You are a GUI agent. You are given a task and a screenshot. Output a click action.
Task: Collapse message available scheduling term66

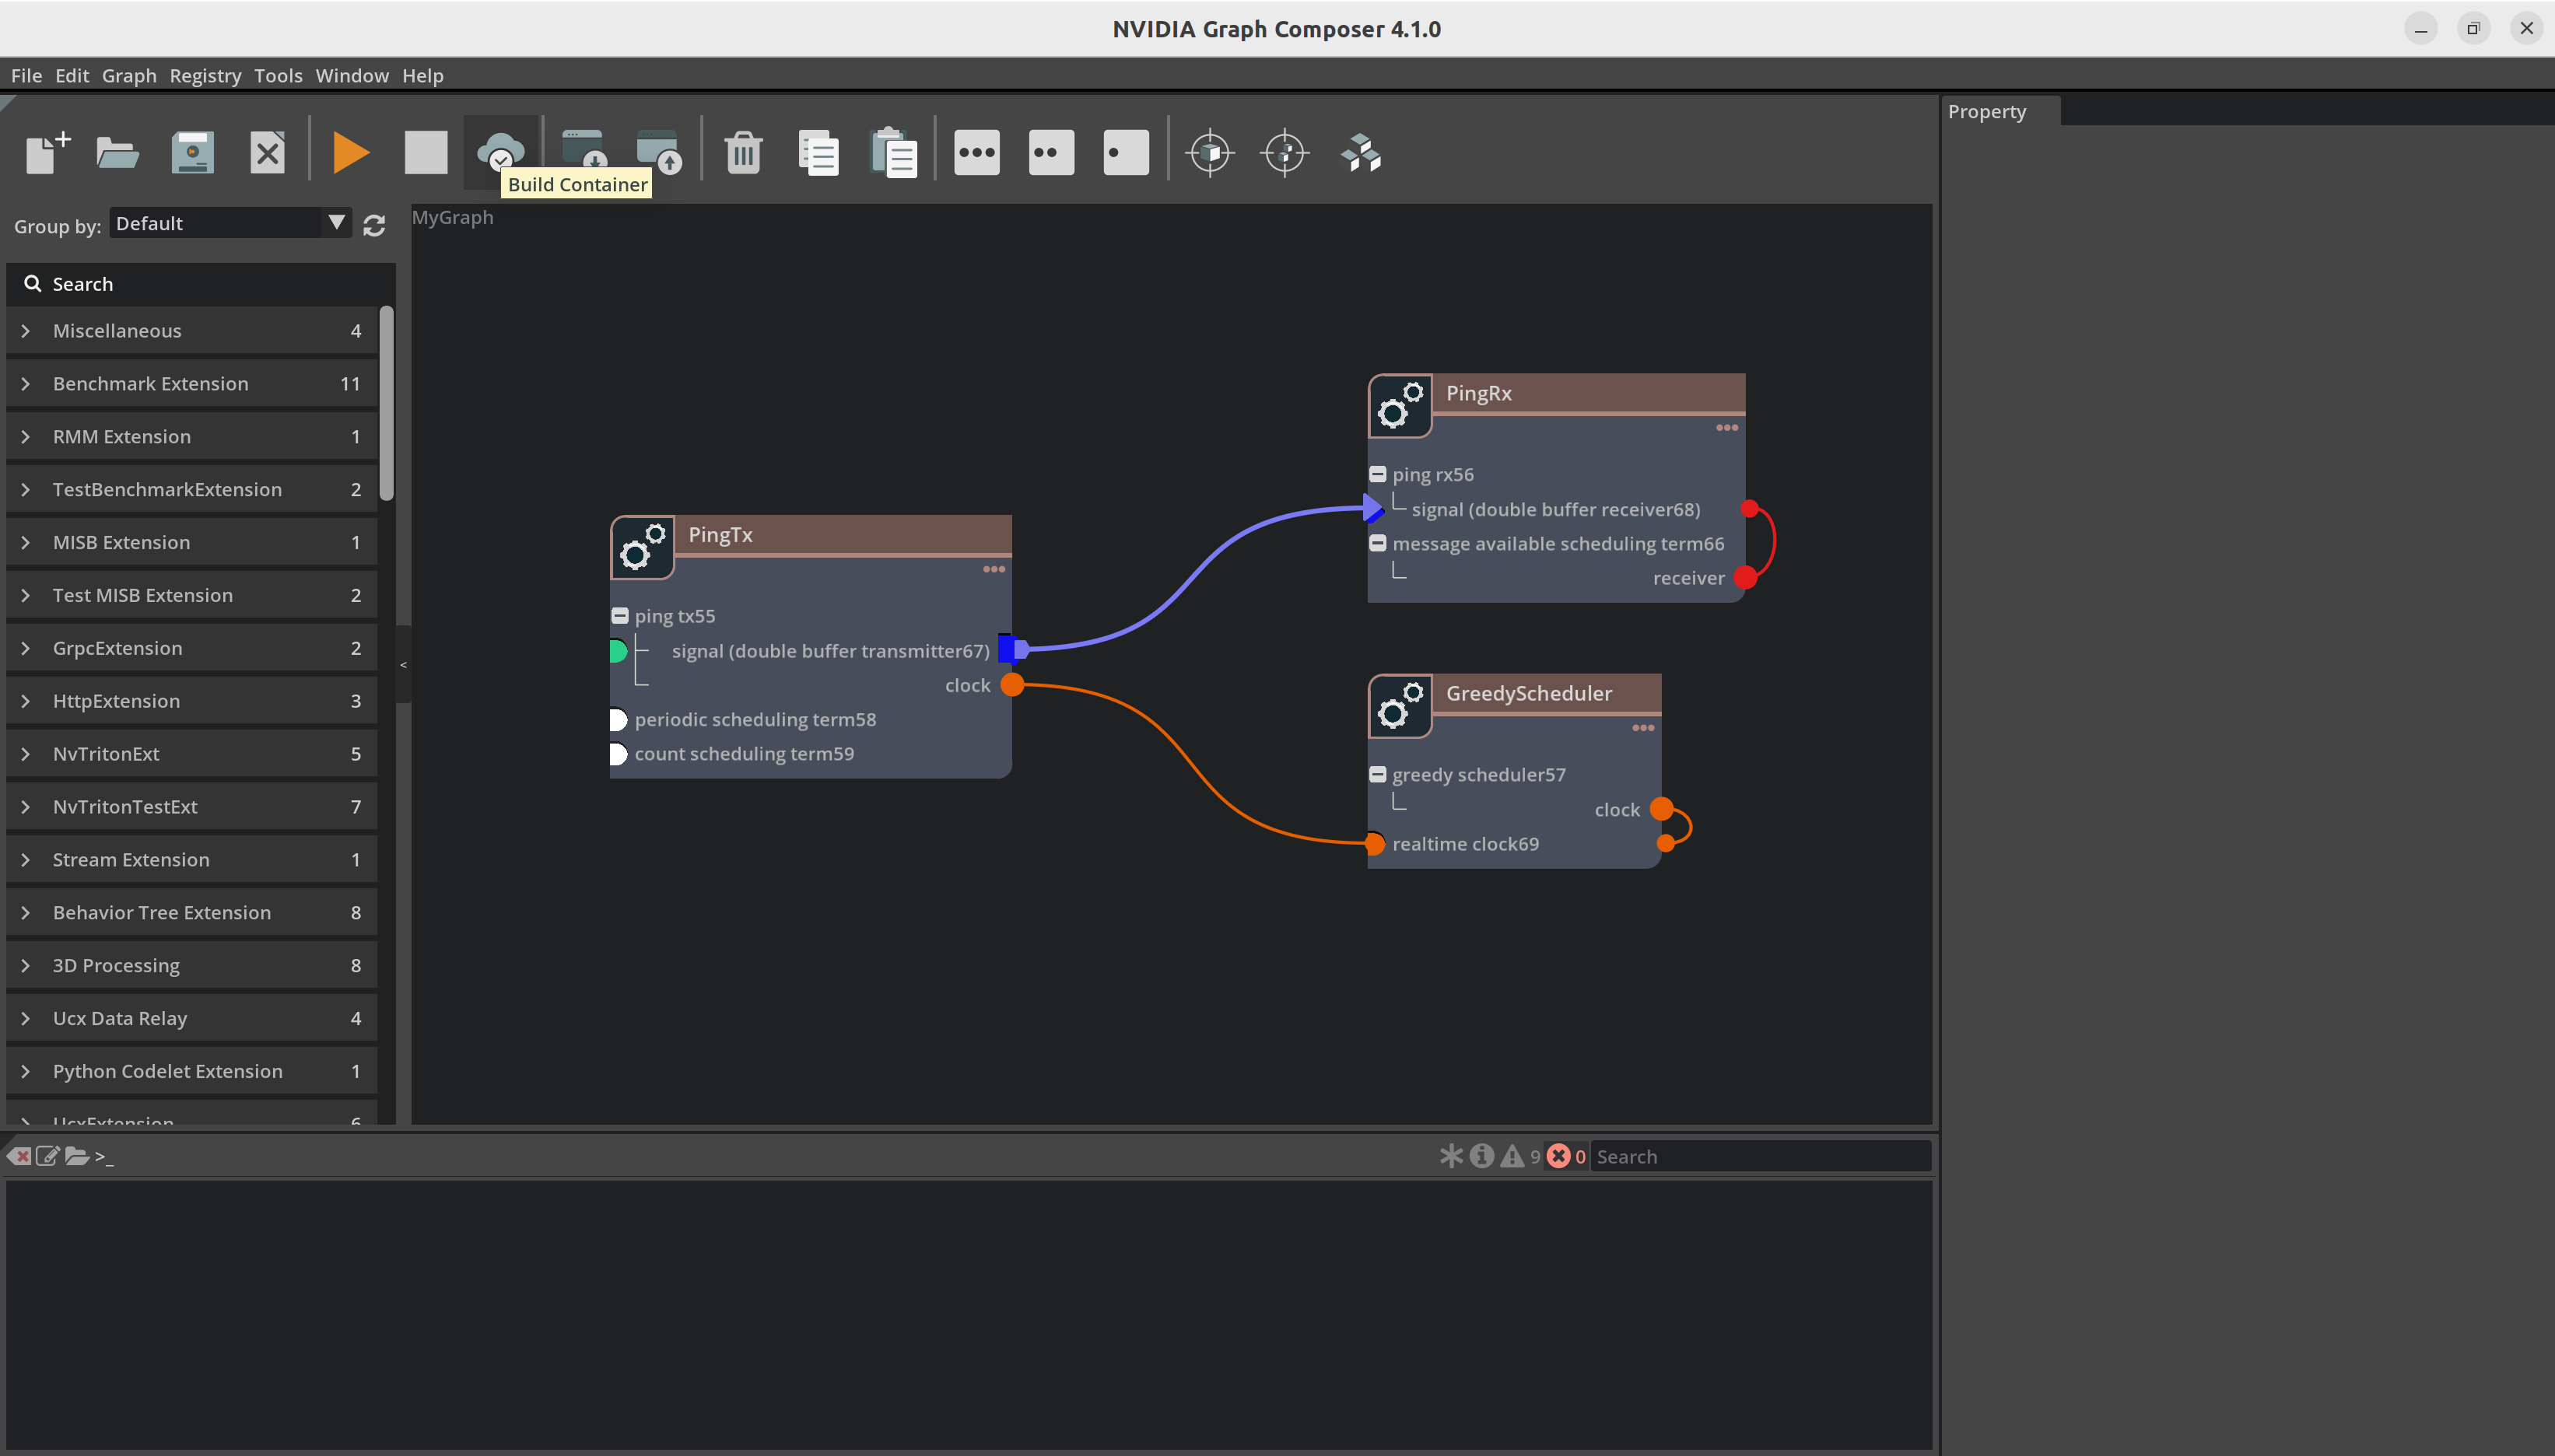tap(1378, 543)
